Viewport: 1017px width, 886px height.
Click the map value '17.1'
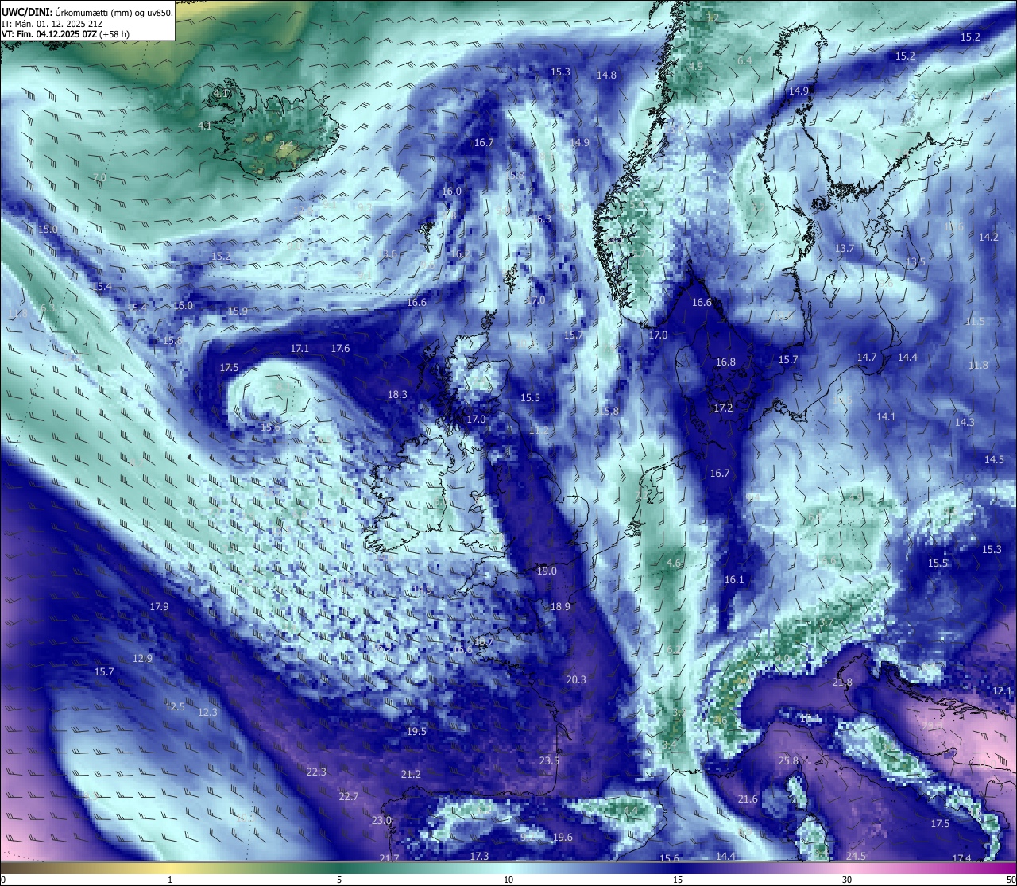[300, 348]
